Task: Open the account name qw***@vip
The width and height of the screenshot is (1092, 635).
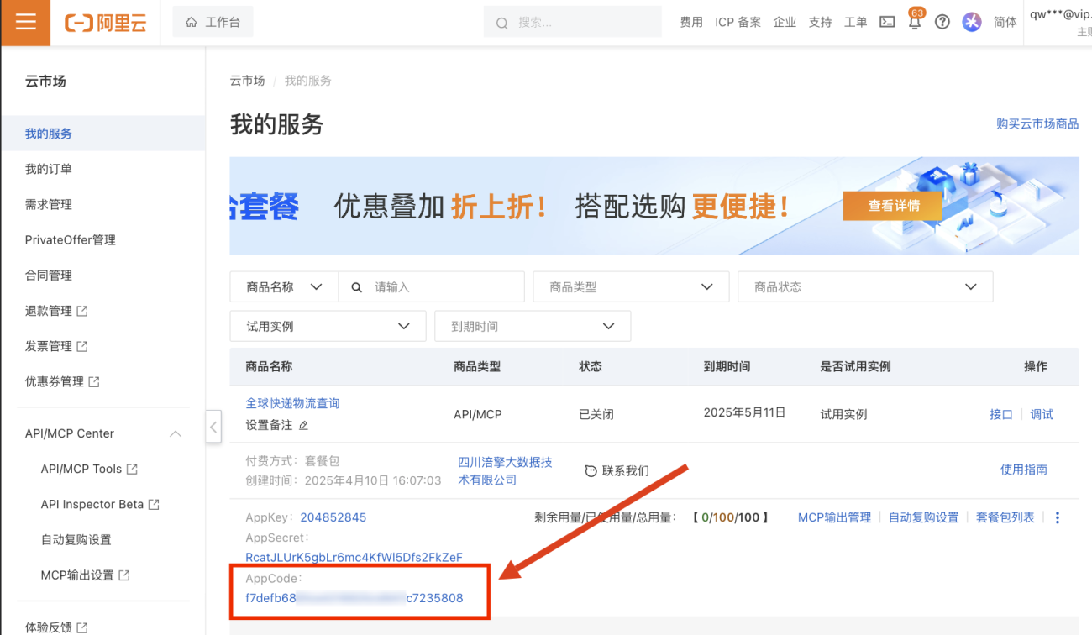Action: click(x=1060, y=14)
